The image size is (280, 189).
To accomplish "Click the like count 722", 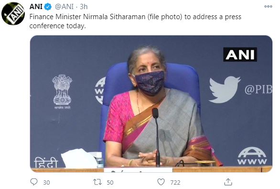I will [x=175, y=183].
